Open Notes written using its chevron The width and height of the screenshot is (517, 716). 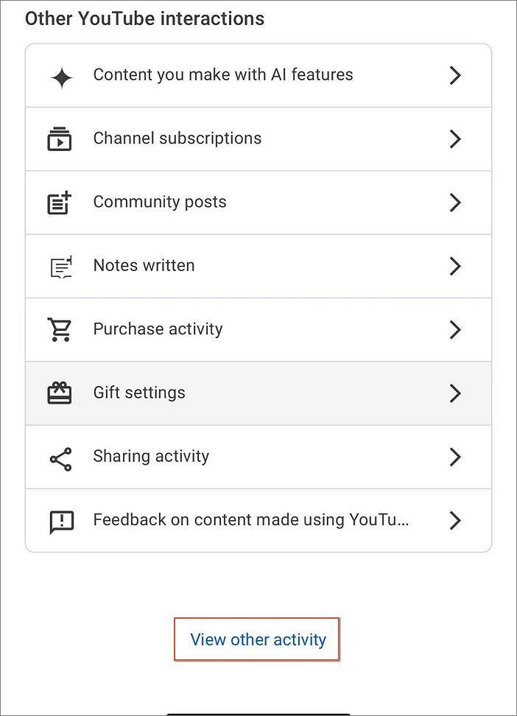455,266
